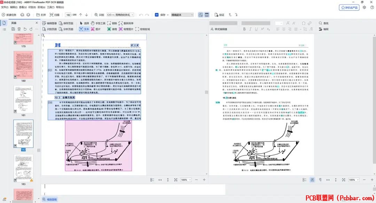
Task: Select the 文本 (Text area) tool
Action: pyautogui.click(x=84, y=29)
